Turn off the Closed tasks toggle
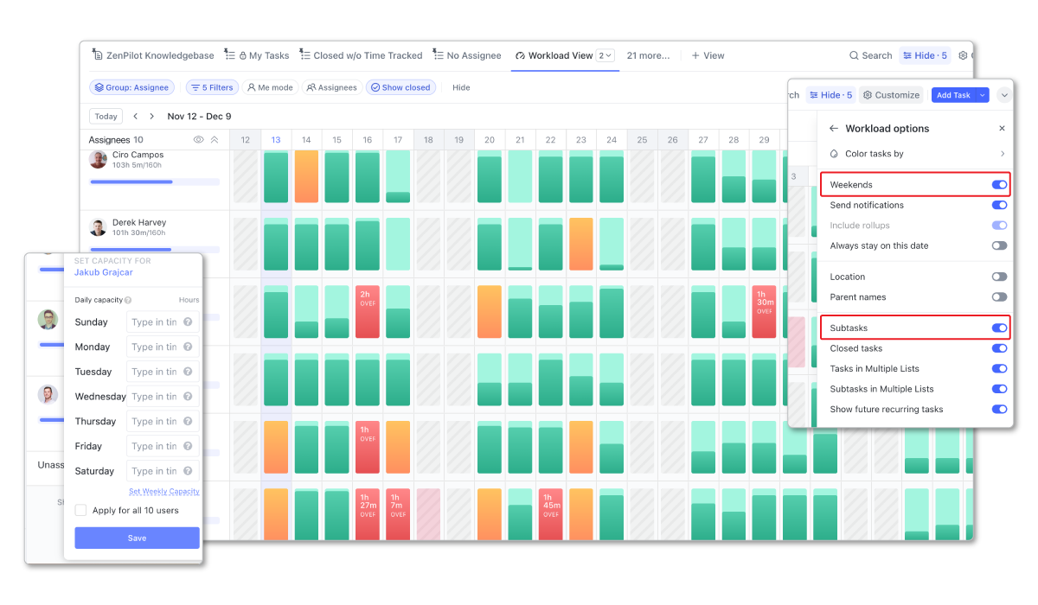The image size is (1038, 605). click(x=999, y=348)
